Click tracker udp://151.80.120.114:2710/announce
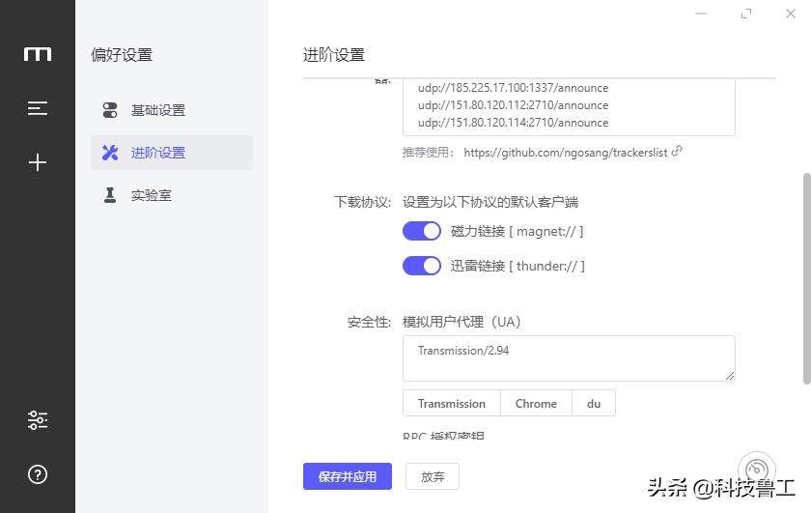Screen dimensions: 811x513 click(513, 123)
